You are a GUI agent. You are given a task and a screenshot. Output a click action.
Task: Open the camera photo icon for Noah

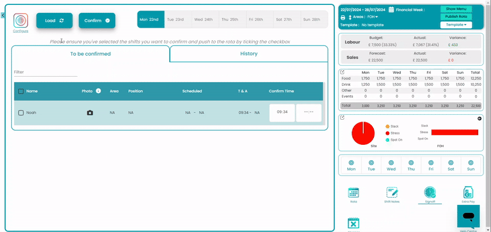(90, 113)
